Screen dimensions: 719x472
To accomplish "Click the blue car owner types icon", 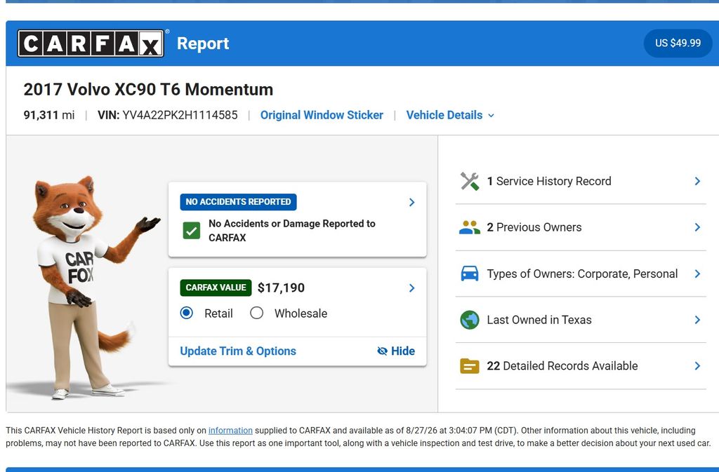I will [470, 274].
